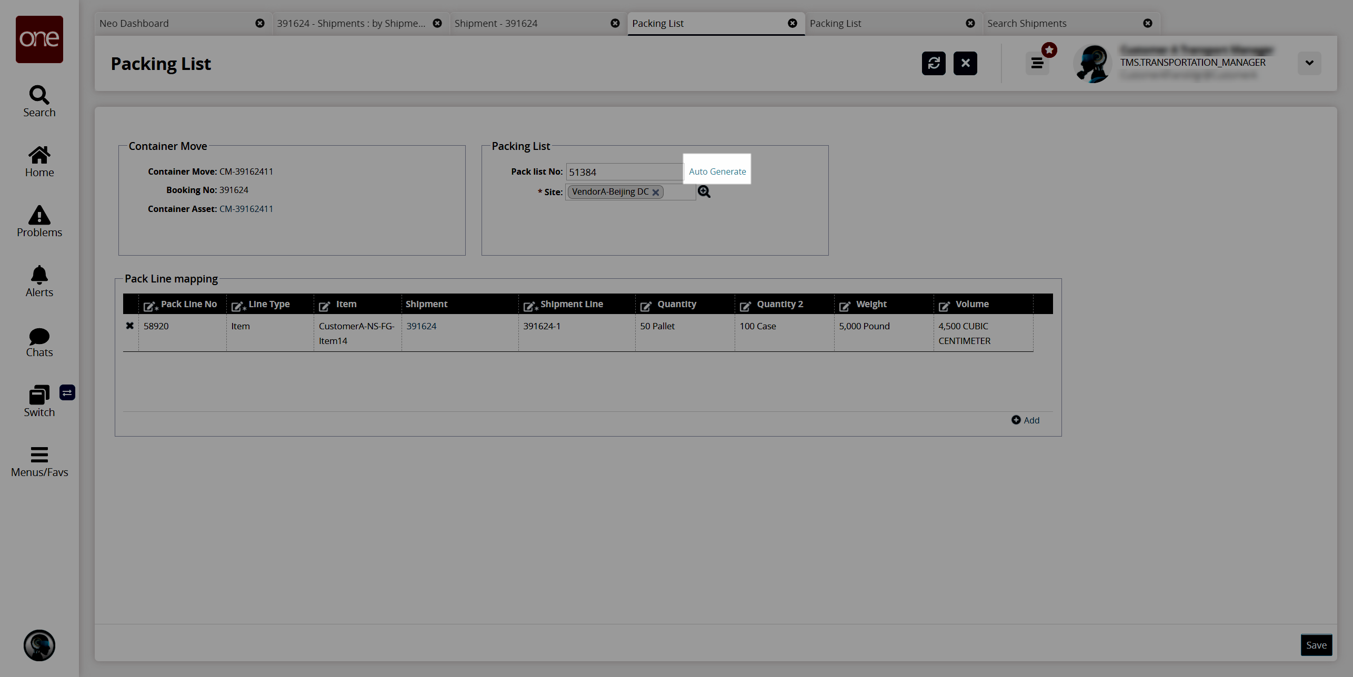Viewport: 1353px width, 677px height.
Task: Click the refresh icon in header
Action: pos(934,63)
